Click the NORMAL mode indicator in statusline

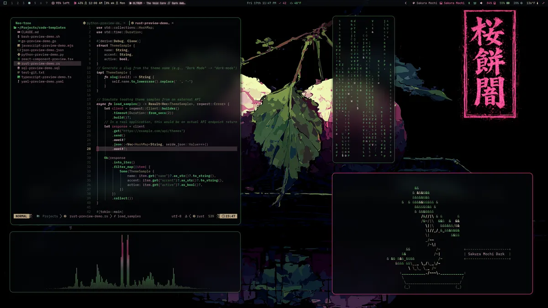point(21,216)
